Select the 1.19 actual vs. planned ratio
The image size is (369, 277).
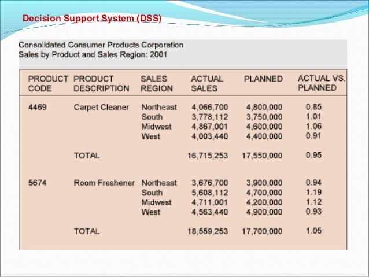[x=313, y=192]
